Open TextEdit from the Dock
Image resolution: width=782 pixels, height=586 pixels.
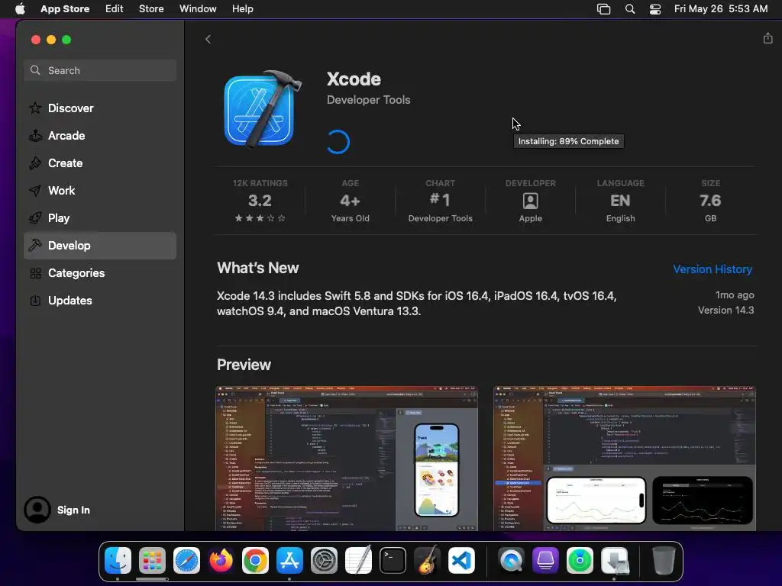pyautogui.click(x=359, y=560)
